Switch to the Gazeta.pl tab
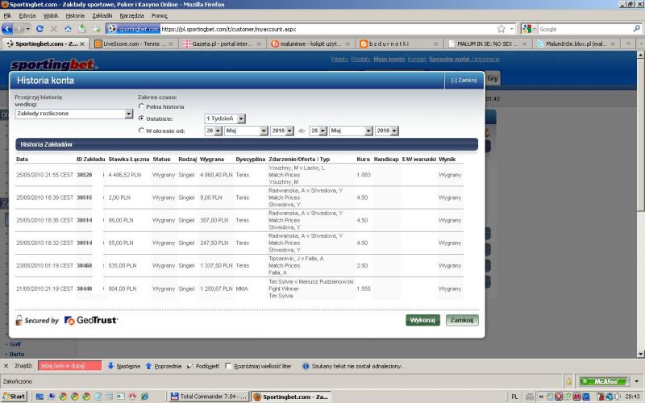Viewport: 645px width, 403px height. pyautogui.click(x=223, y=44)
